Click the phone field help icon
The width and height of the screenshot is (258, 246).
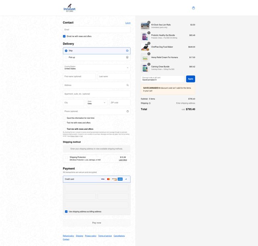(127, 111)
